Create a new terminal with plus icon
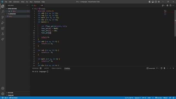The height and width of the screenshot is (99, 176). point(157,68)
